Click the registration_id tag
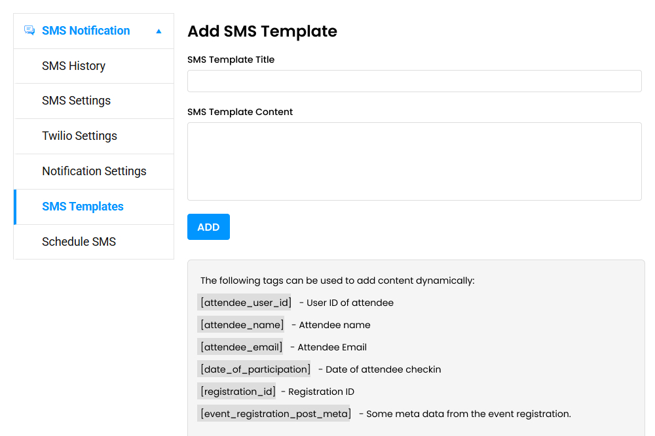The width and height of the screenshot is (655, 436). pyautogui.click(x=236, y=391)
